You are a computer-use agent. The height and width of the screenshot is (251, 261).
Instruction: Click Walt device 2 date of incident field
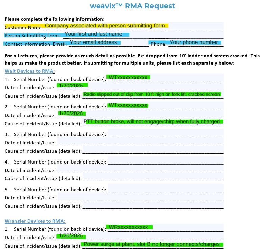141,114
